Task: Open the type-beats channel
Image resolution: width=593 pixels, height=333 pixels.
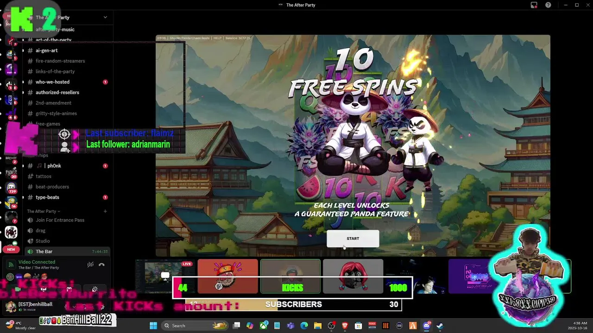Action: point(47,197)
